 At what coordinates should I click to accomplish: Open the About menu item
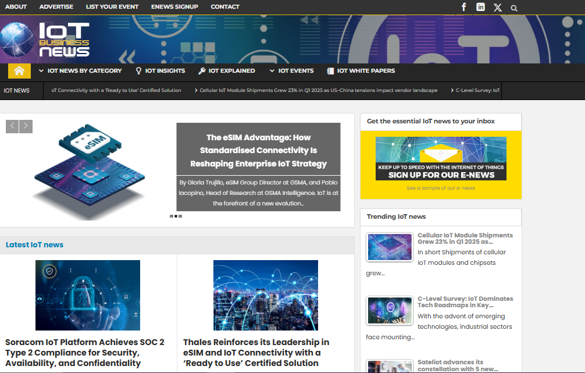pos(16,7)
